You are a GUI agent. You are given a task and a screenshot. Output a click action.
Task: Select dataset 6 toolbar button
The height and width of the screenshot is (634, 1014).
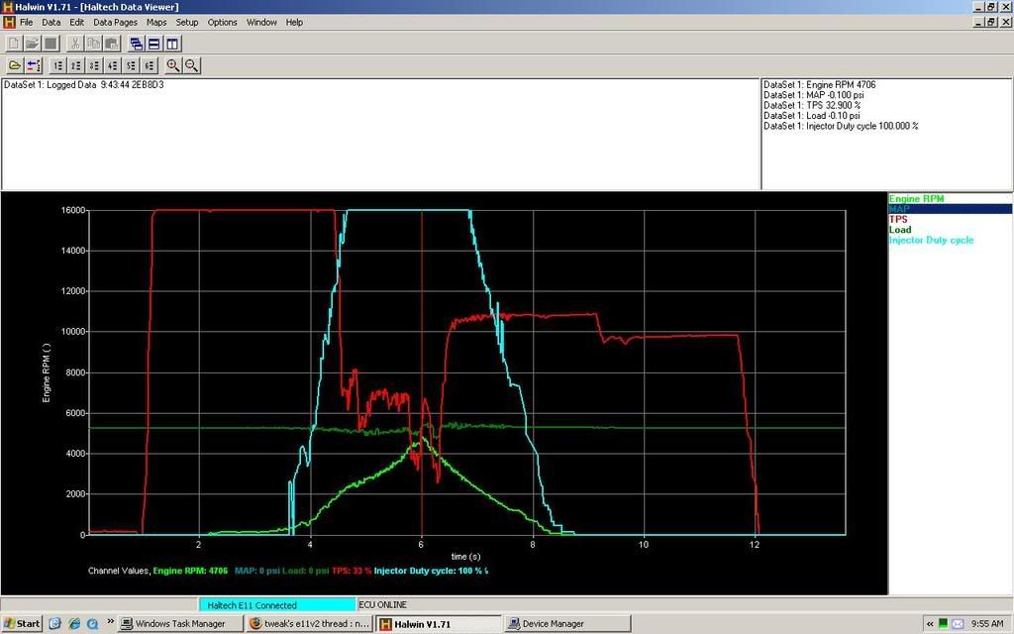(x=148, y=65)
